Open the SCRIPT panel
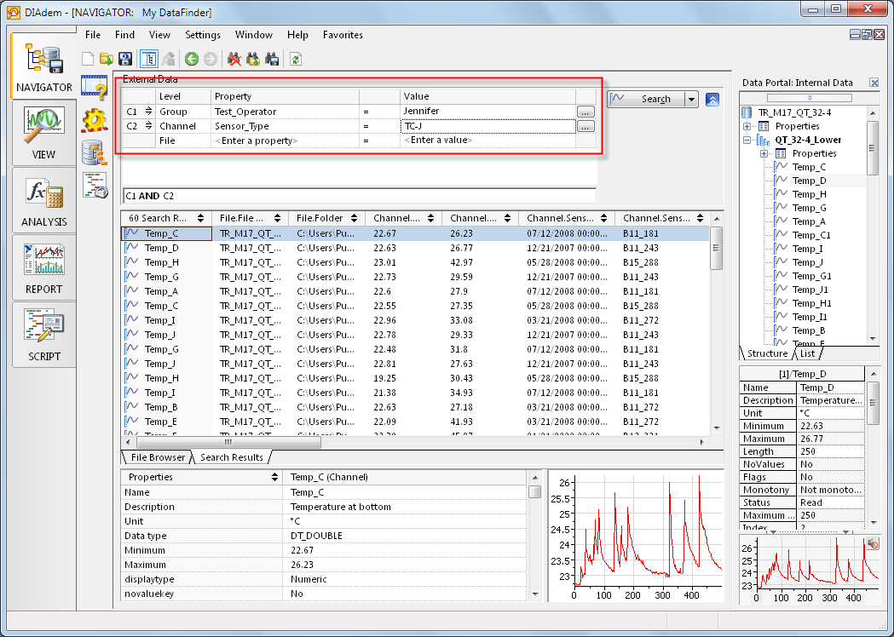 (43, 334)
